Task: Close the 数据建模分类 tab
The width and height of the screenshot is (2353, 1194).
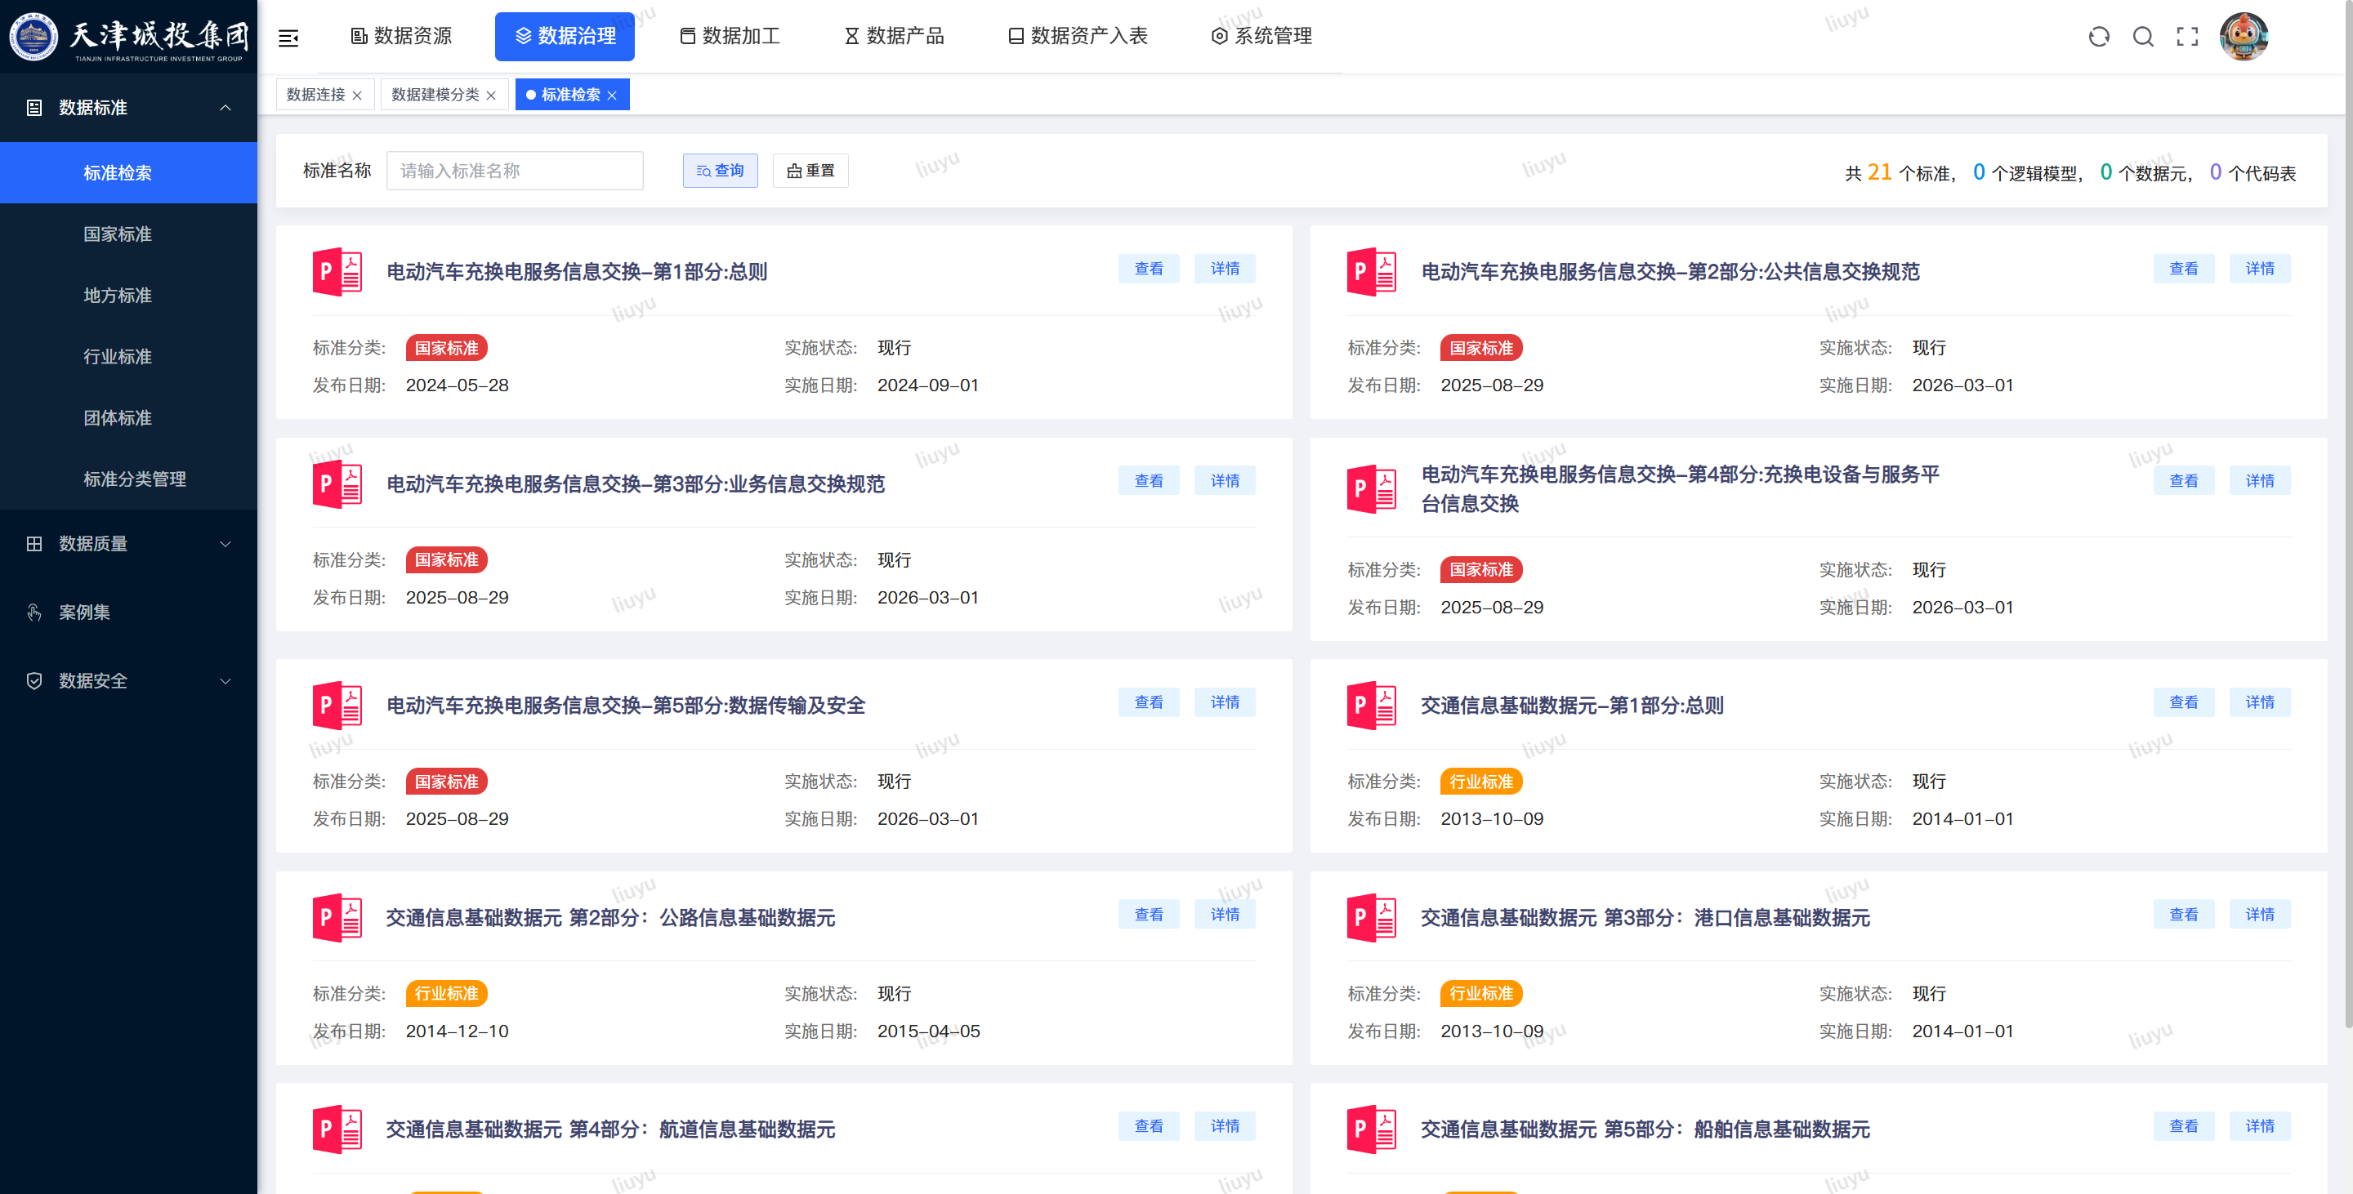Action: [491, 95]
